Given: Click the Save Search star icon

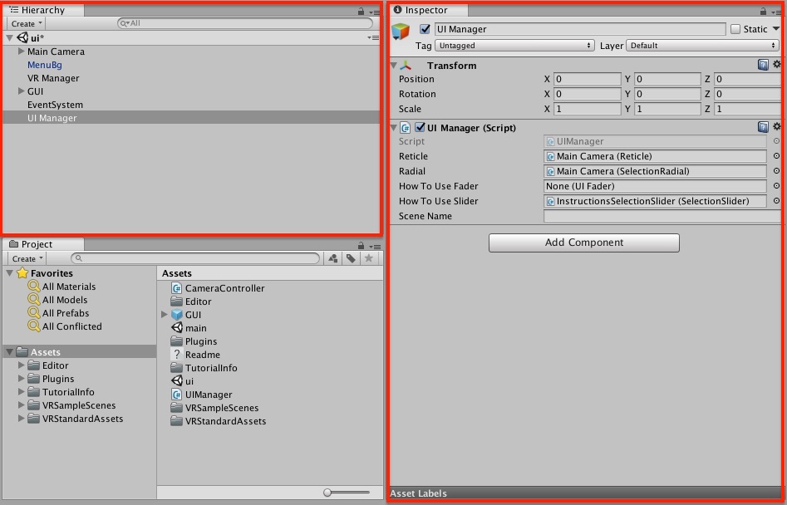Looking at the screenshot, I should pos(368,258).
